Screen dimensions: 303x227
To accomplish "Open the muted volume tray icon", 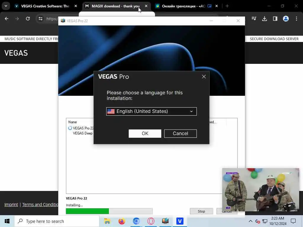I will [257, 221].
